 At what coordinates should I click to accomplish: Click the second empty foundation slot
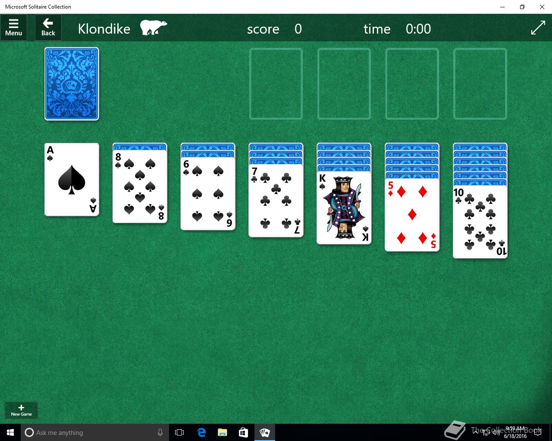344,84
